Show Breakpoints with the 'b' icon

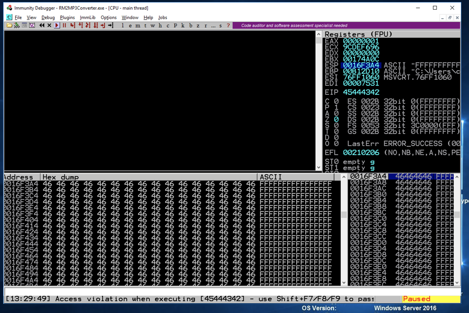(191, 26)
